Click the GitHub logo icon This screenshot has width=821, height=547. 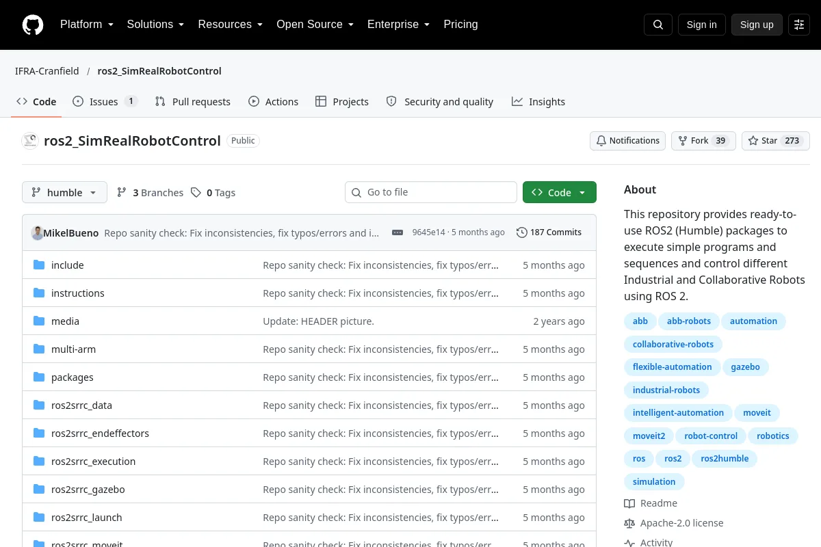tap(33, 25)
